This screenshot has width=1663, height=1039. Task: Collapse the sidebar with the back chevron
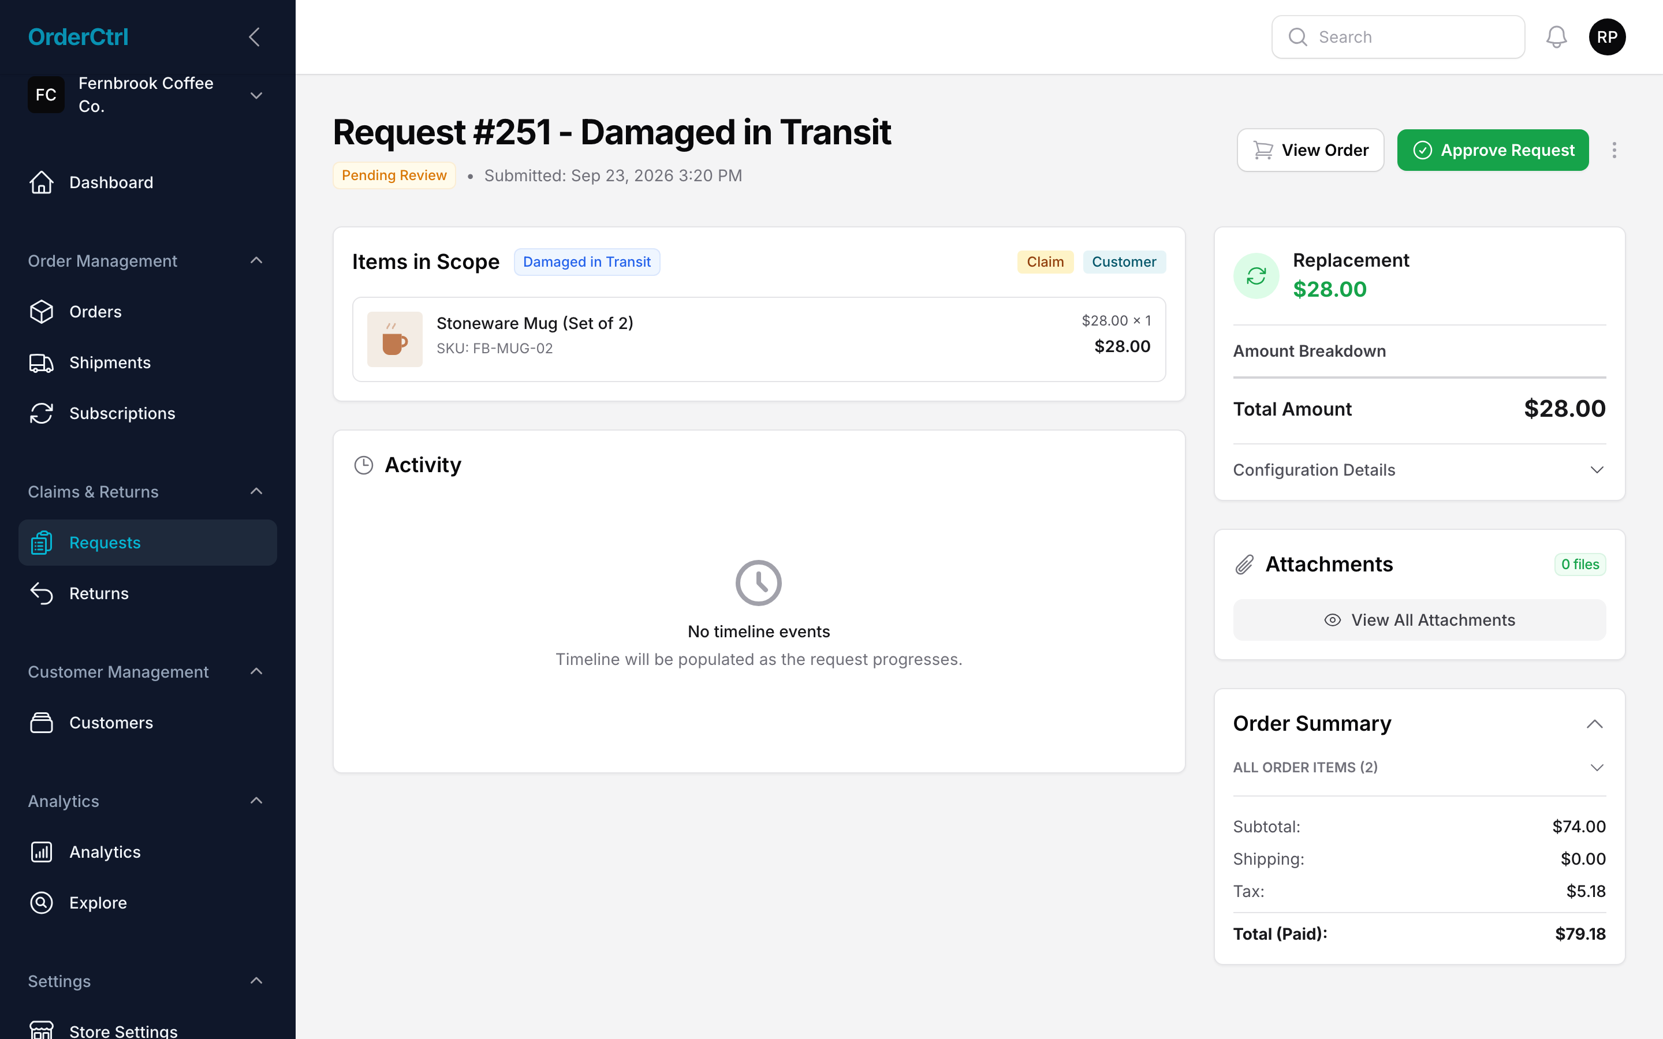(254, 37)
